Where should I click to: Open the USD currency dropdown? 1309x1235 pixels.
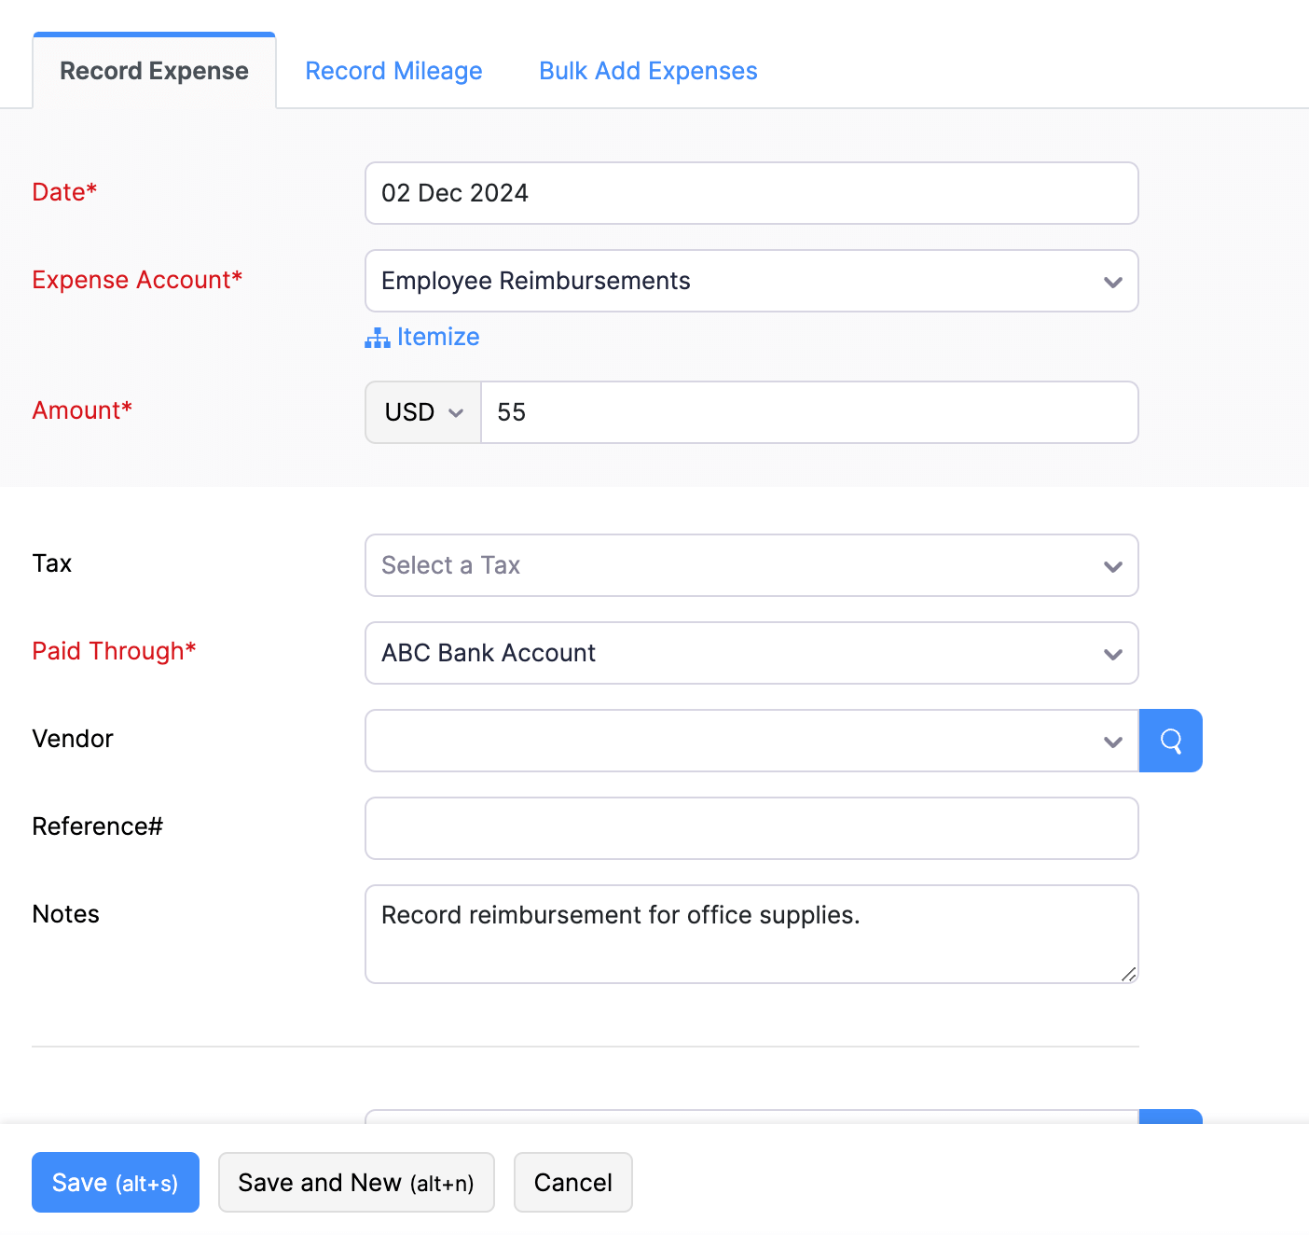click(421, 411)
